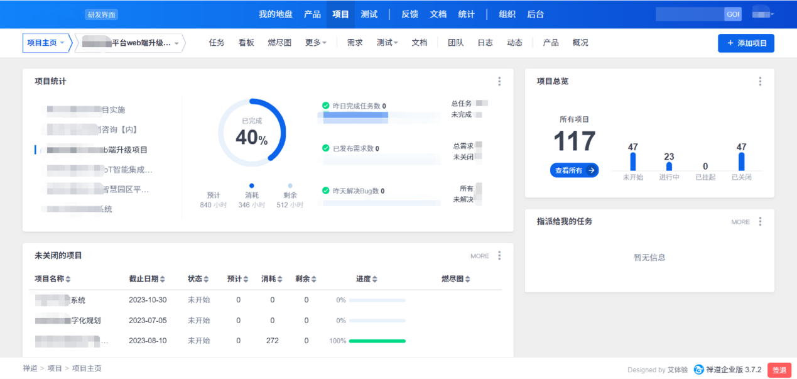
Task: Open the 测试 dropdown in the sub-navigation
Action: pyautogui.click(x=387, y=43)
